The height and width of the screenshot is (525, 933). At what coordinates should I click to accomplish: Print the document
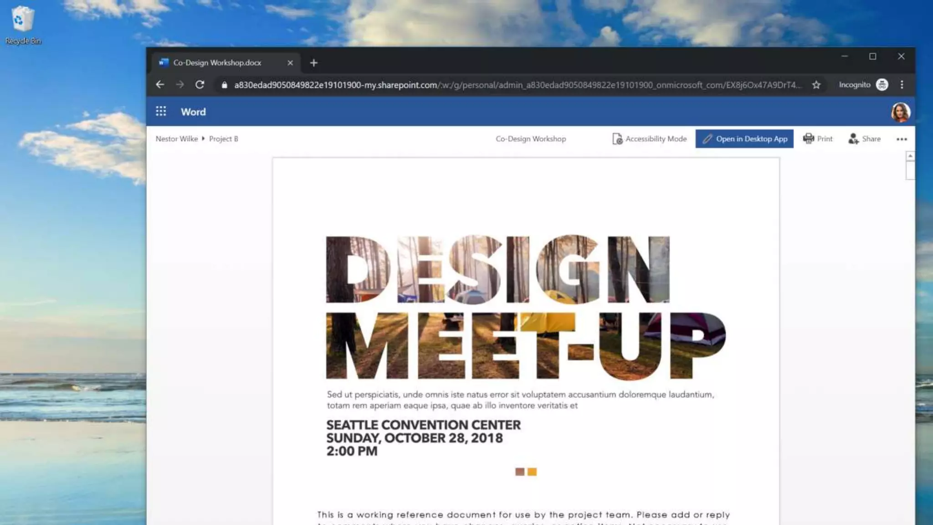point(818,139)
